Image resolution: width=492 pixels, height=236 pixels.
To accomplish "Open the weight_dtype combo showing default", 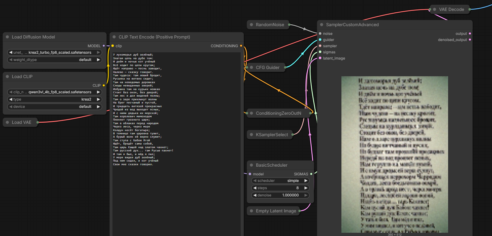I will click(54, 60).
